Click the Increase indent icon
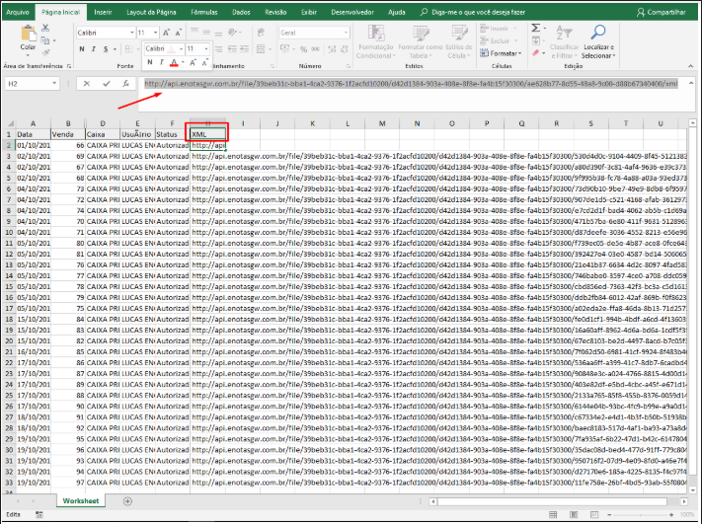The height and width of the screenshot is (524, 702). point(245,48)
